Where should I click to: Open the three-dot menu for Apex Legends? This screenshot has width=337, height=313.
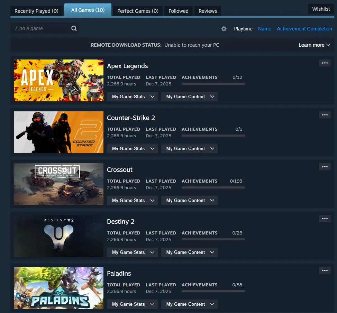325,63
